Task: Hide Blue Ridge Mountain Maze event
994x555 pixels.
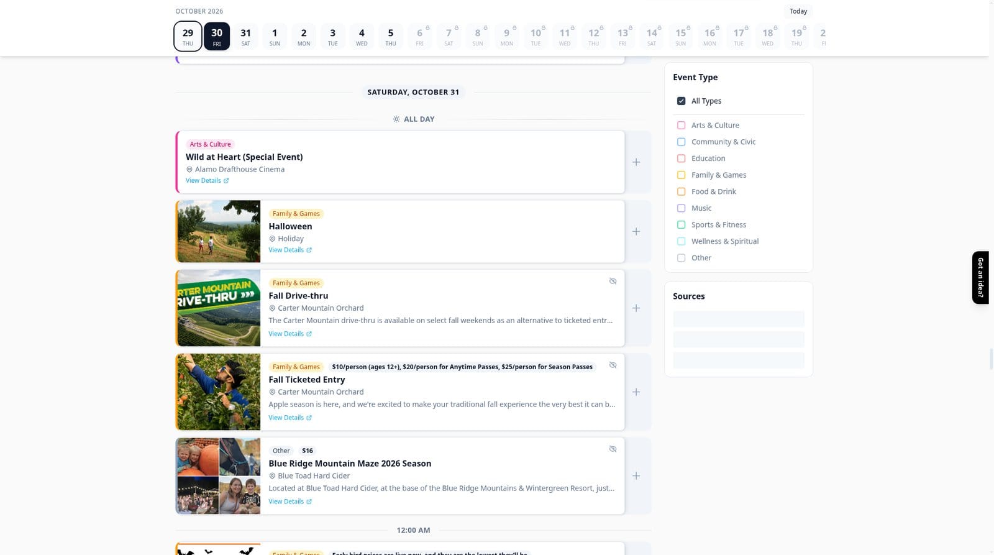Action: 613,449
